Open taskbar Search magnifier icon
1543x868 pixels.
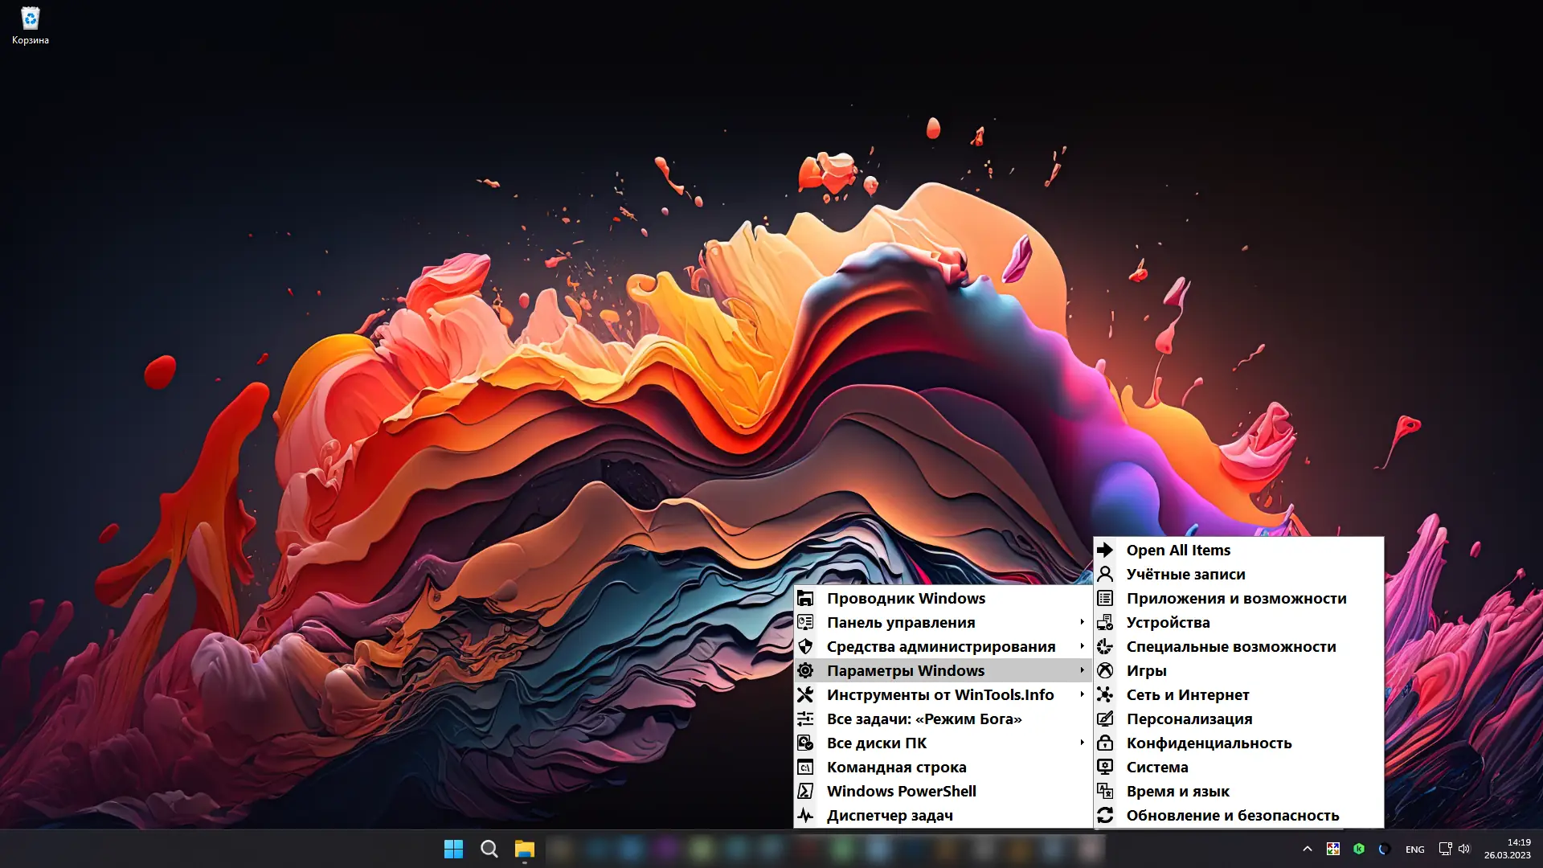(489, 849)
